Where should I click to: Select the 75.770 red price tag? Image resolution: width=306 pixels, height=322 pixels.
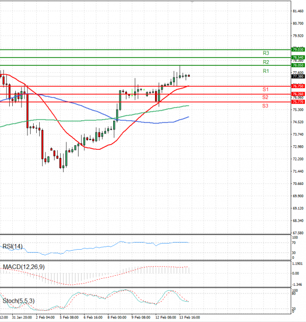pyautogui.click(x=298, y=102)
